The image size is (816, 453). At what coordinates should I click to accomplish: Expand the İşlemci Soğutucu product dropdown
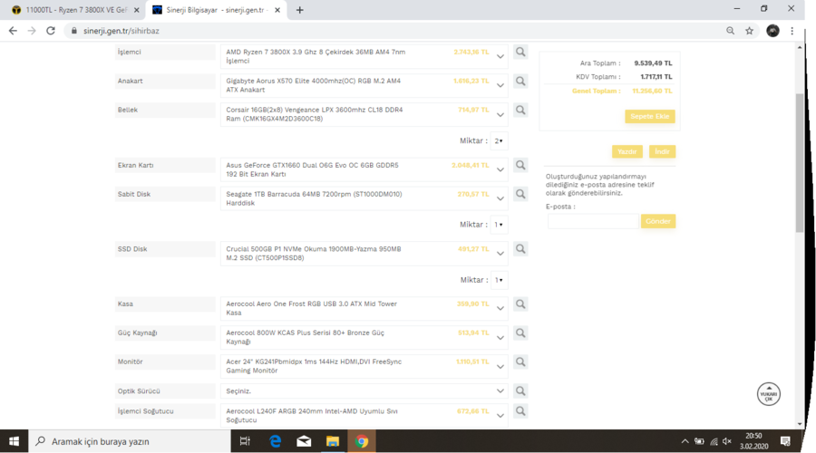point(500,416)
